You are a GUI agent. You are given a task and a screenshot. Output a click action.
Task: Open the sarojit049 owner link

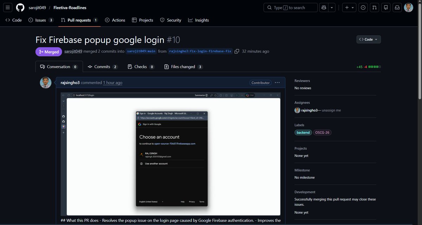tap(37, 7)
